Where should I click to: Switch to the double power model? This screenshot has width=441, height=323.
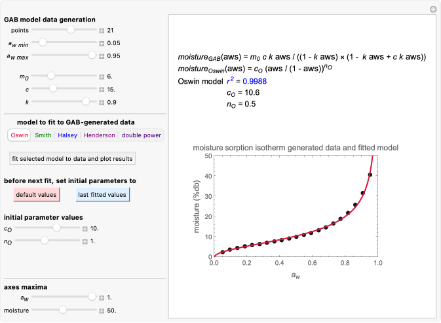coord(140,135)
